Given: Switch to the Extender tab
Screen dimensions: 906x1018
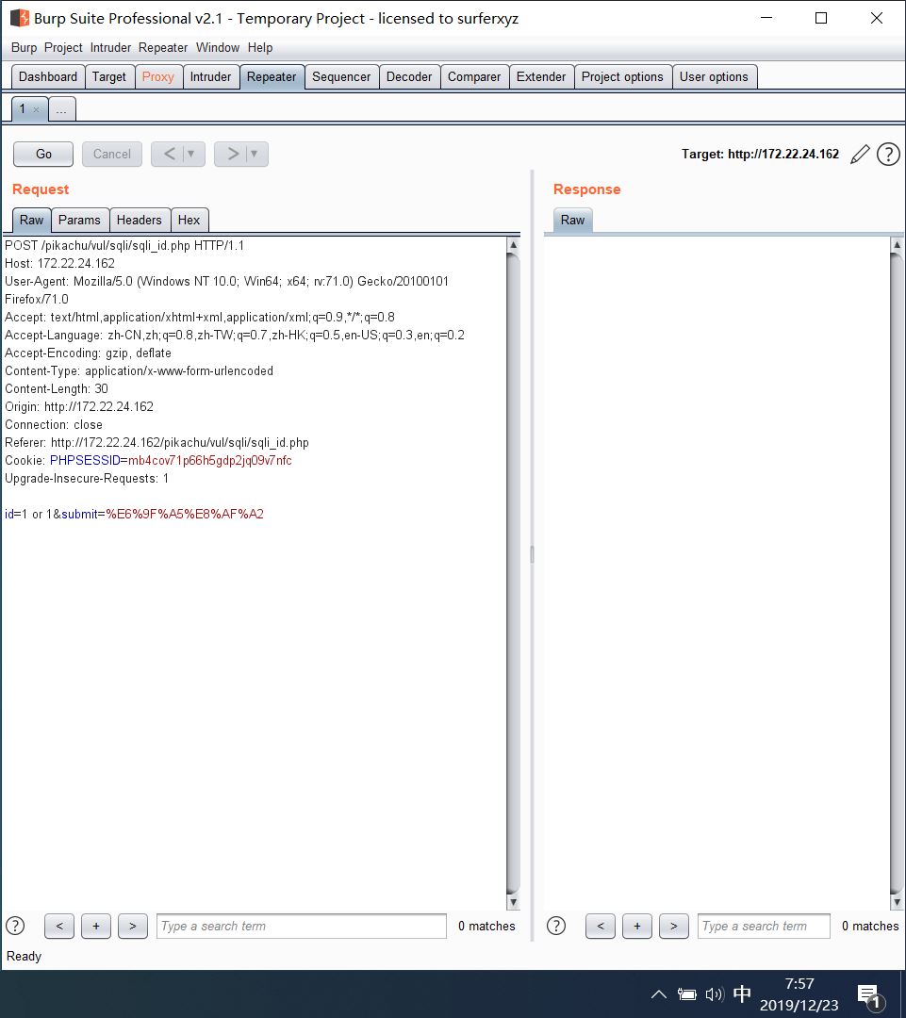Looking at the screenshot, I should [541, 76].
